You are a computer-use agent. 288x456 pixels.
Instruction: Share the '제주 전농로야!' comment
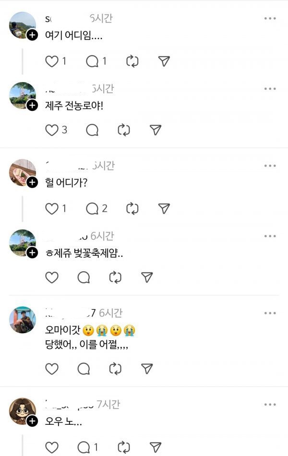tap(156, 130)
